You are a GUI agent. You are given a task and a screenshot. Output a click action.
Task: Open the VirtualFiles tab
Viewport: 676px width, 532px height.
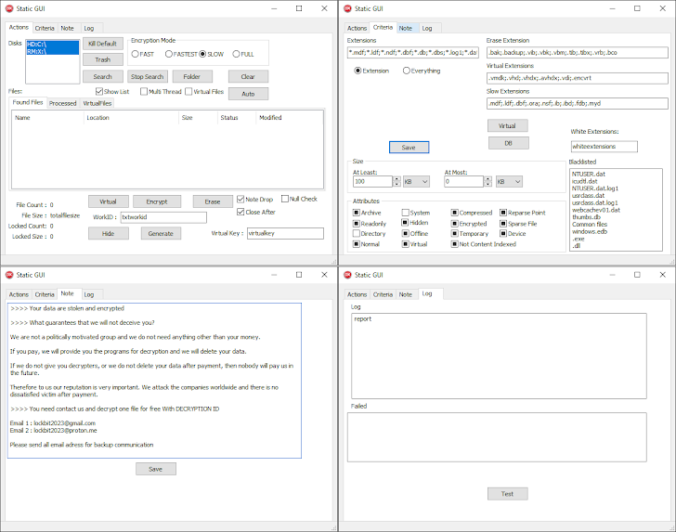pos(97,103)
